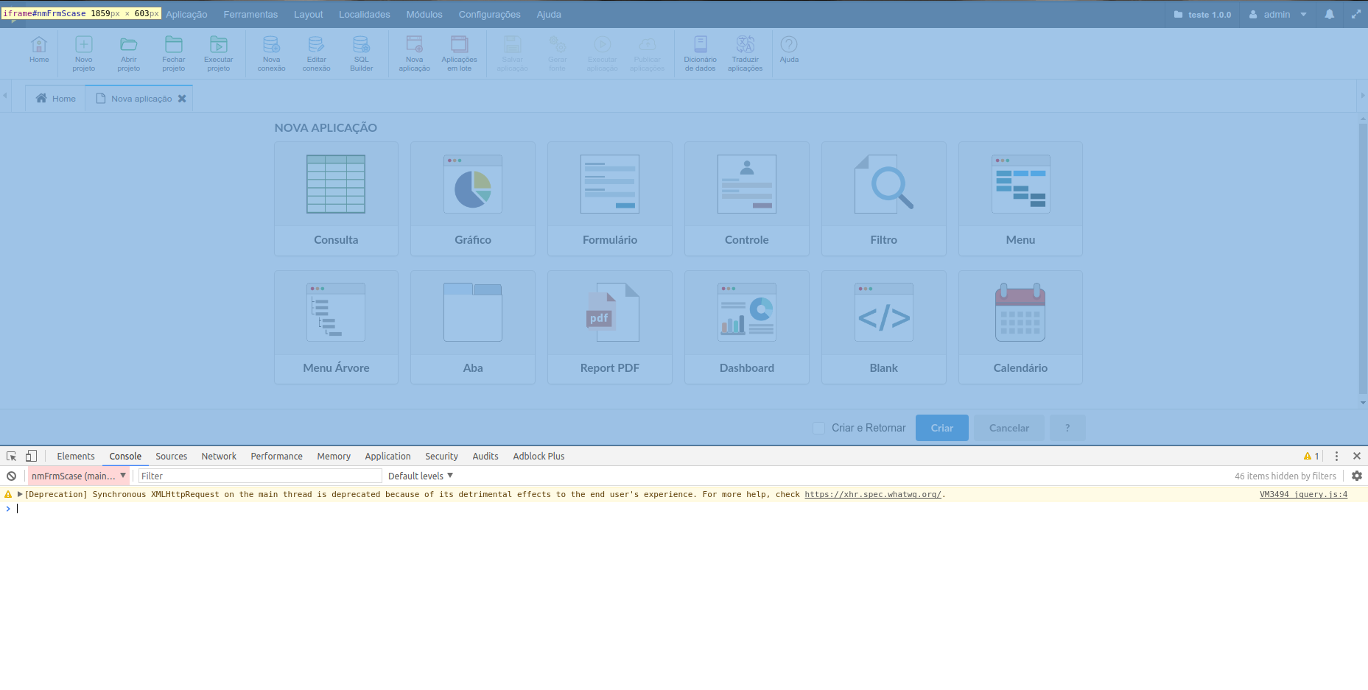Screen dimensions: 1368x690
Task: Toggle the DevTools device toolbar icon
Action: (31, 456)
